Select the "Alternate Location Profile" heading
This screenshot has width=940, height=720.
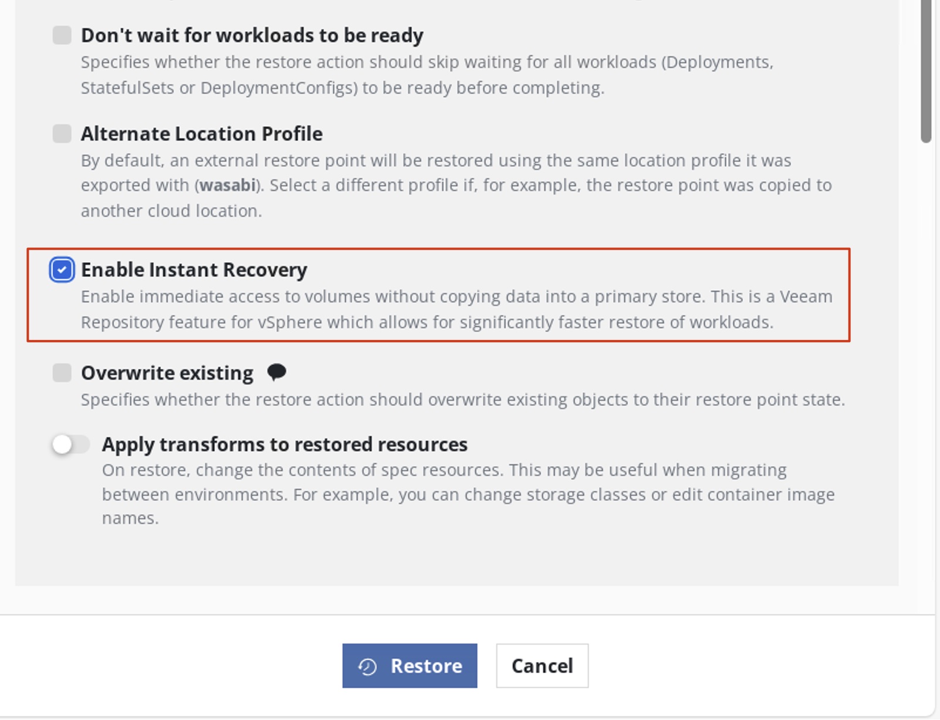click(x=201, y=134)
